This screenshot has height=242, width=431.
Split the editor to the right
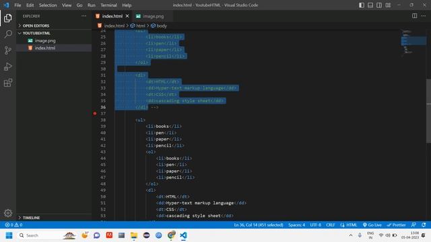click(x=415, y=16)
